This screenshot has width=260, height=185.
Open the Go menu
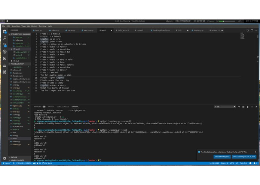point(28,26)
